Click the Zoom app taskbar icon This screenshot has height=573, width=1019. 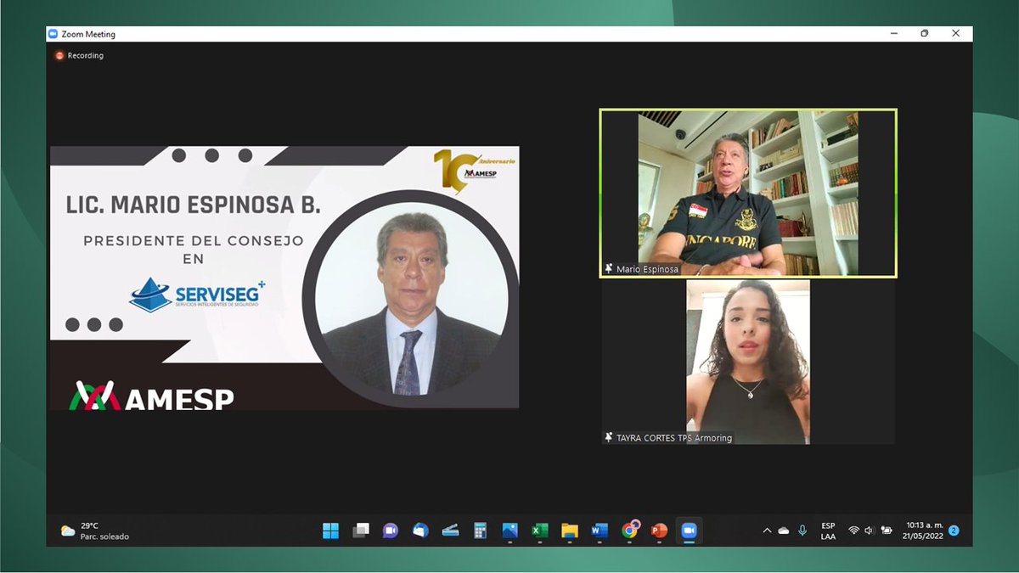pos(689,531)
